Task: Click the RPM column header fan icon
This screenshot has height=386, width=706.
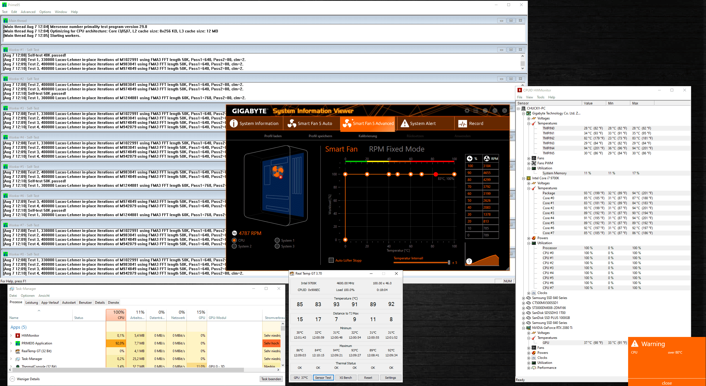Action: pyautogui.click(x=487, y=159)
